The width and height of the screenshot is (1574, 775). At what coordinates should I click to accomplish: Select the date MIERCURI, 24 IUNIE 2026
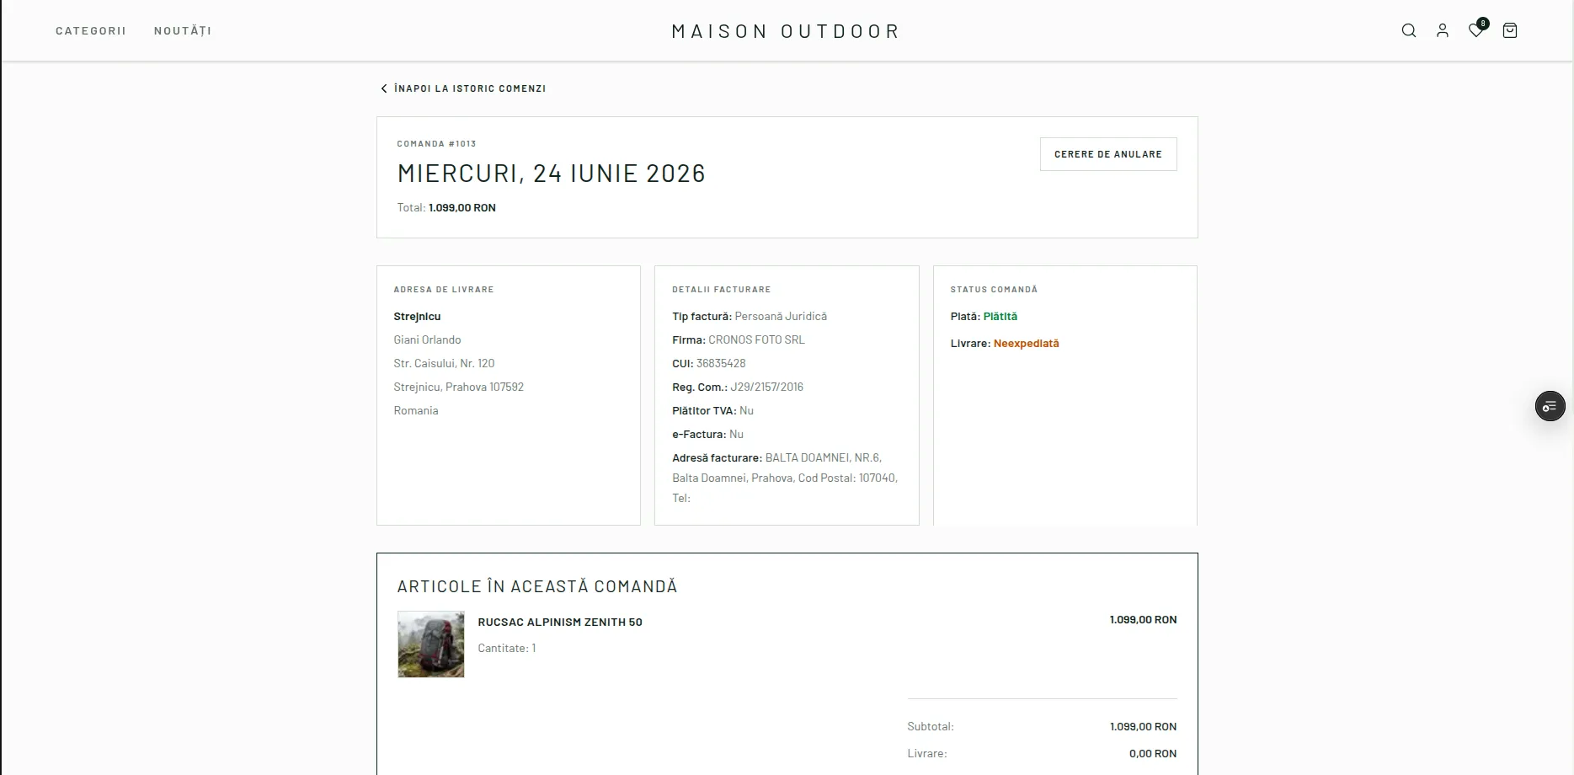tap(552, 174)
